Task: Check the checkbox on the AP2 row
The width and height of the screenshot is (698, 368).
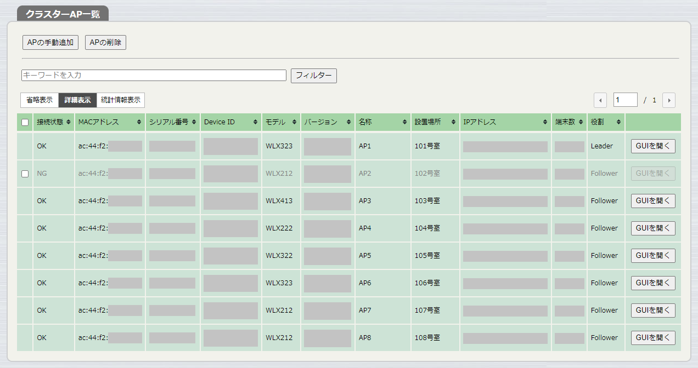Action: coord(25,173)
